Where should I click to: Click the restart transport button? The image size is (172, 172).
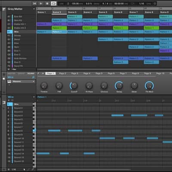tap(34, 3)
